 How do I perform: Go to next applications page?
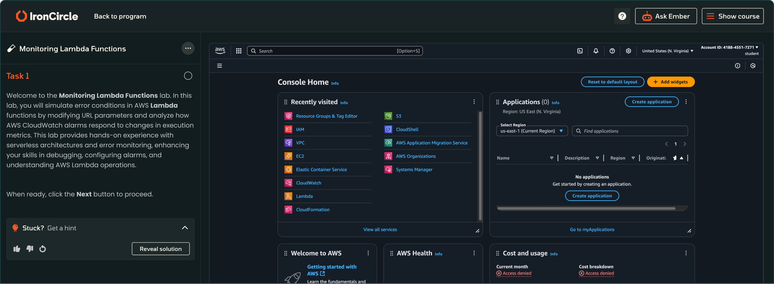point(685,144)
